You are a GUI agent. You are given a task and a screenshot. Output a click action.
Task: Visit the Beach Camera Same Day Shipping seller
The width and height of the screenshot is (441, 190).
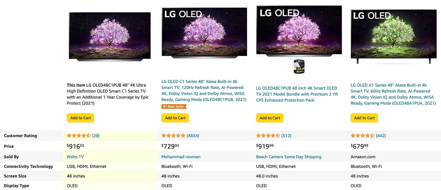pyautogui.click(x=288, y=156)
